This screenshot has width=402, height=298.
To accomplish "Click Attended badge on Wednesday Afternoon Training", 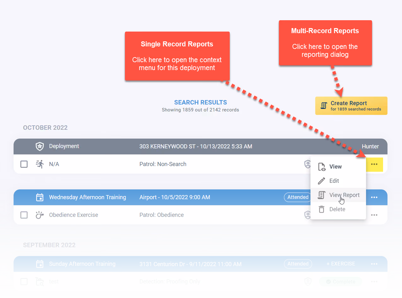I will click(x=298, y=197).
